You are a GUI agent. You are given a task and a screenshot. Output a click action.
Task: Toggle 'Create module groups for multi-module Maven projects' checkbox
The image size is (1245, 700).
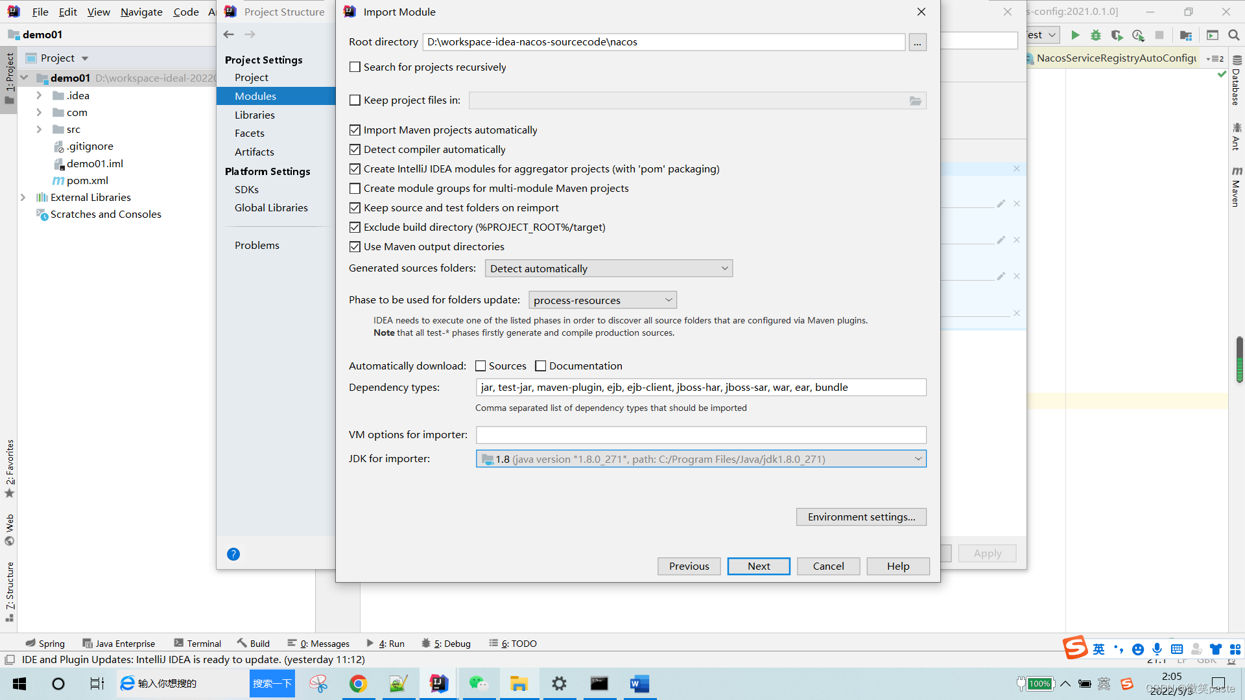tap(354, 188)
